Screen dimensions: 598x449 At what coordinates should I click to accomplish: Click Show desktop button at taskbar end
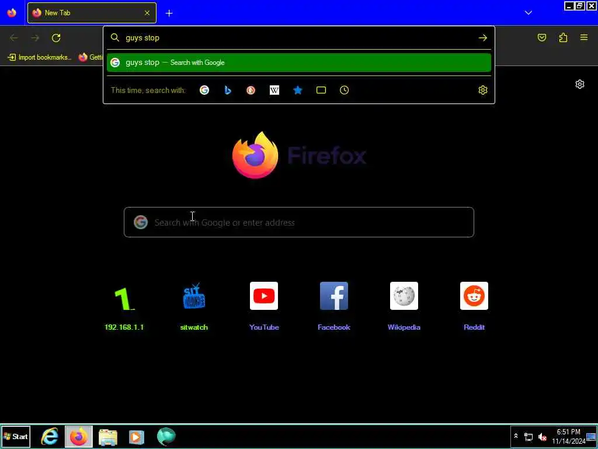coord(591,437)
